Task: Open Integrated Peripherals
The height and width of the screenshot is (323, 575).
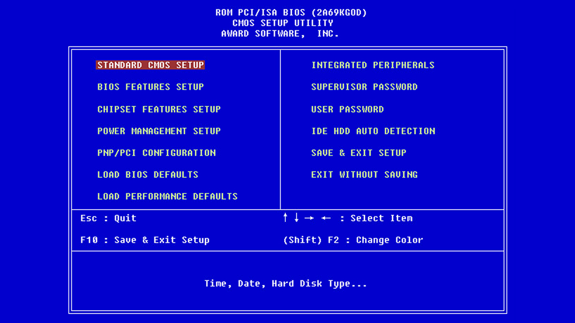Action: 373,65
